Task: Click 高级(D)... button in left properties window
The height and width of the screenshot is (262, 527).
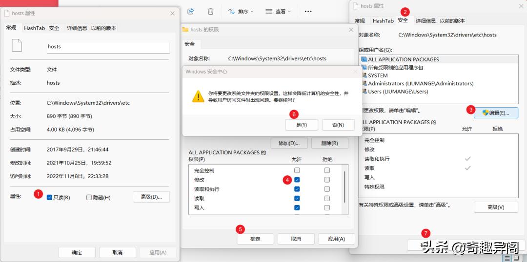Action: point(151,197)
